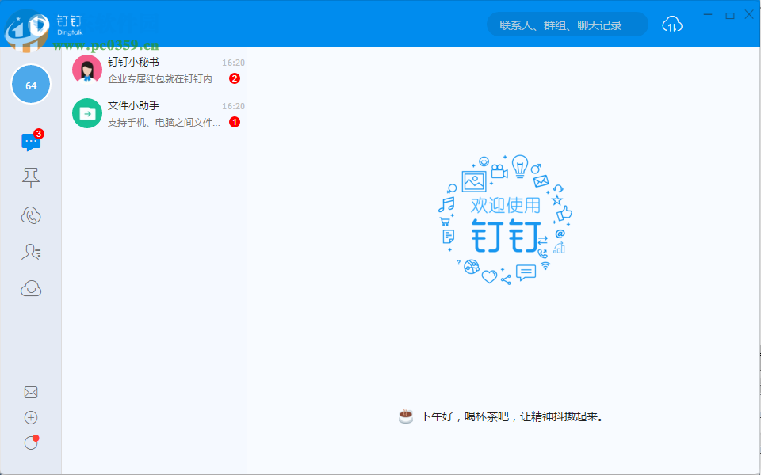Click the red unread badge on 文件小助手
Image resolution: width=761 pixels, height=475 pixels.
pyautogui.click(x=235, y=122)
